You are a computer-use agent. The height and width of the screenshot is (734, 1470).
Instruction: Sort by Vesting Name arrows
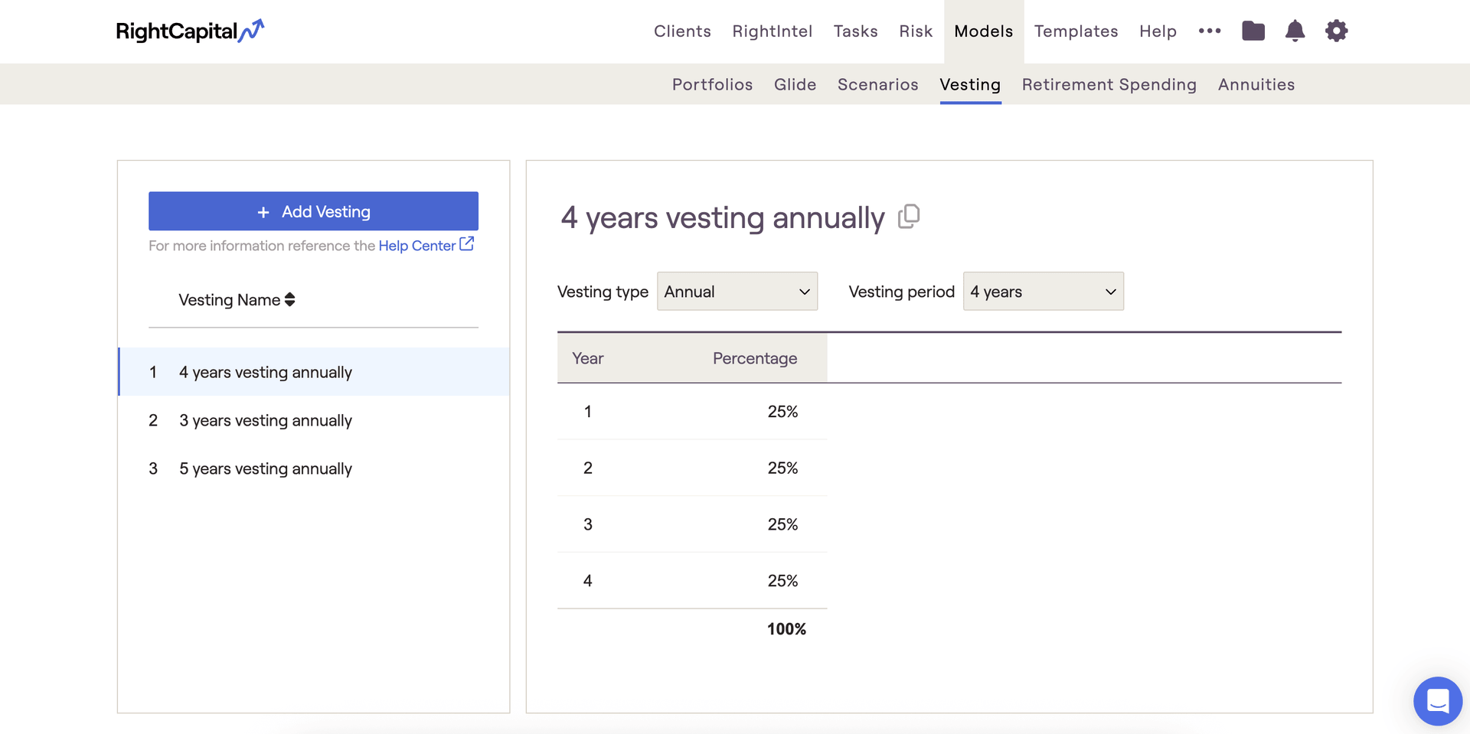289,299
